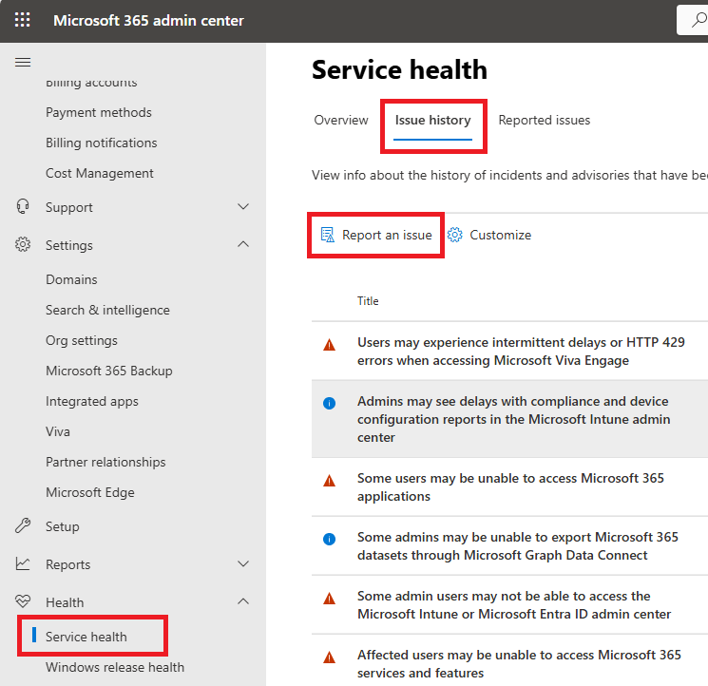Screen dimensions: 708x686
Task: Click the Report an issue button
Action: coord(376,235)
